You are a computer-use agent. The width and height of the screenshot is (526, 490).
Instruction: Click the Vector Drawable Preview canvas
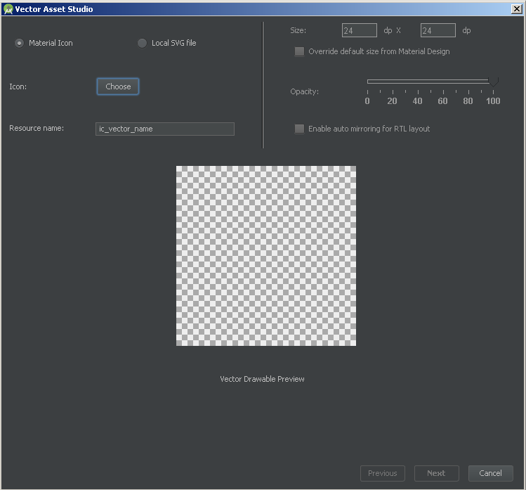click(266, 256)
